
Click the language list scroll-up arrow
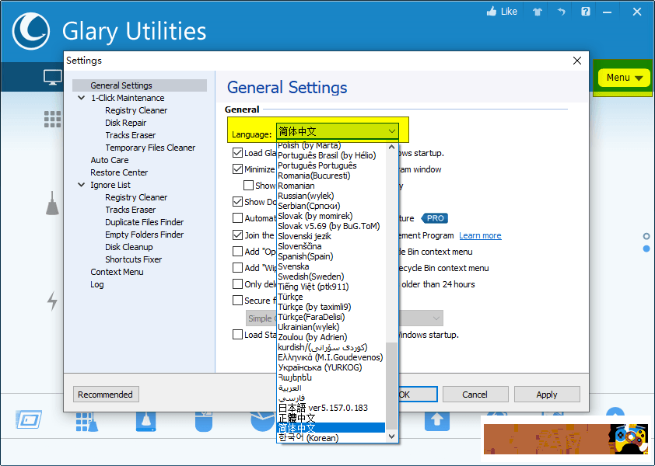click(x=391, y=148)
